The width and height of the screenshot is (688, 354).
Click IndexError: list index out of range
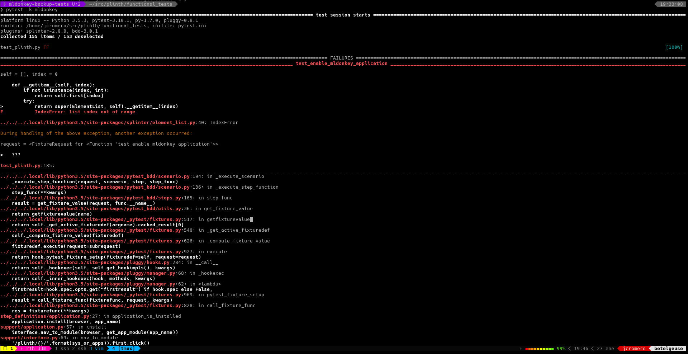pos(85,112)
